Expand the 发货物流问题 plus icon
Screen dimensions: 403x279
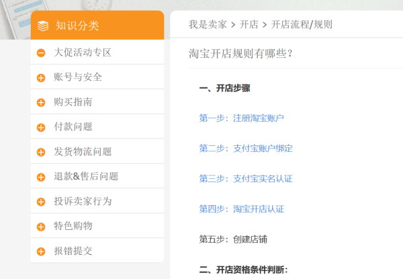(x=41, y=152)
